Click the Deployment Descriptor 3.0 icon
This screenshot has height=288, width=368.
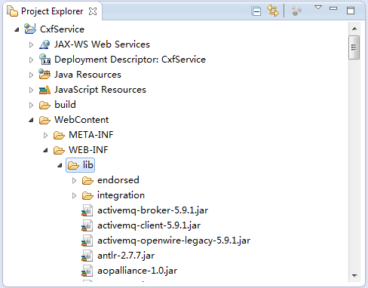(44, 60)
